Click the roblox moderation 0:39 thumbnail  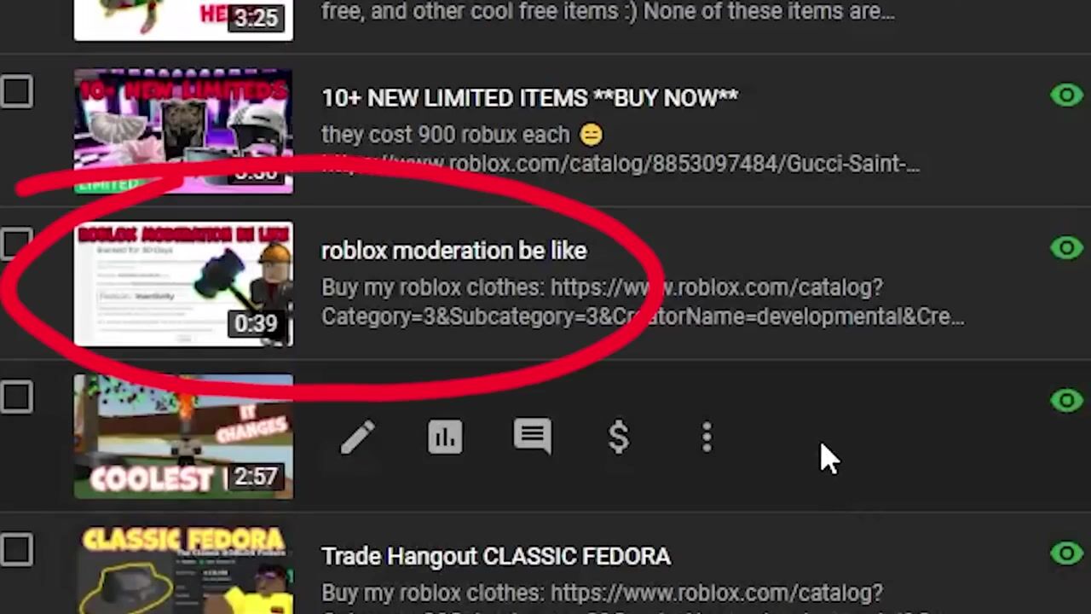click(183, 284)
